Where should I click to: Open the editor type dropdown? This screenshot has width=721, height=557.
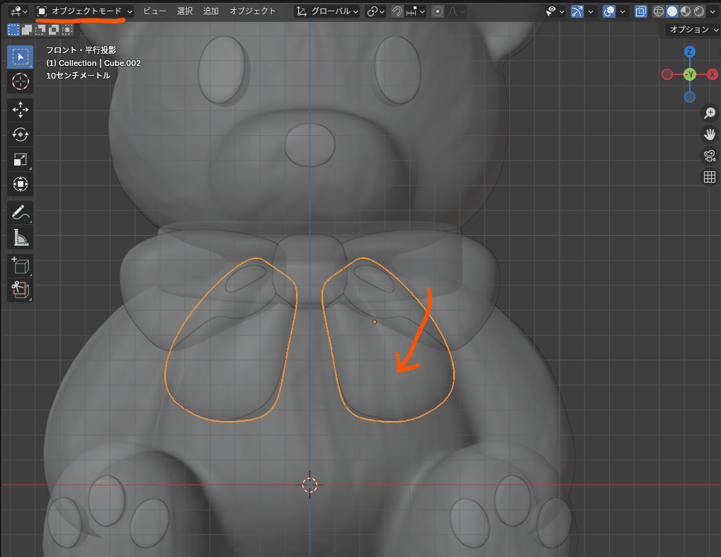point(19,11)
